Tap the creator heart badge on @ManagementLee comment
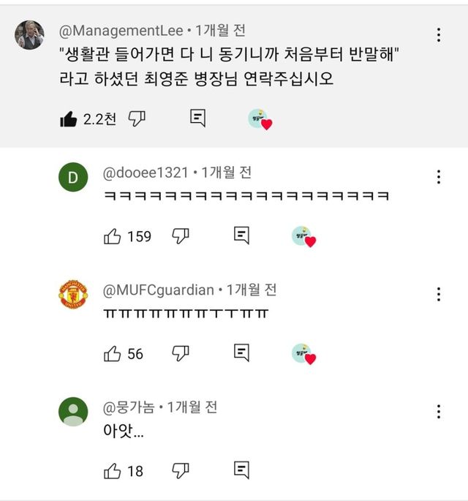This screenshot has width=468, height=501. point(260,120)
